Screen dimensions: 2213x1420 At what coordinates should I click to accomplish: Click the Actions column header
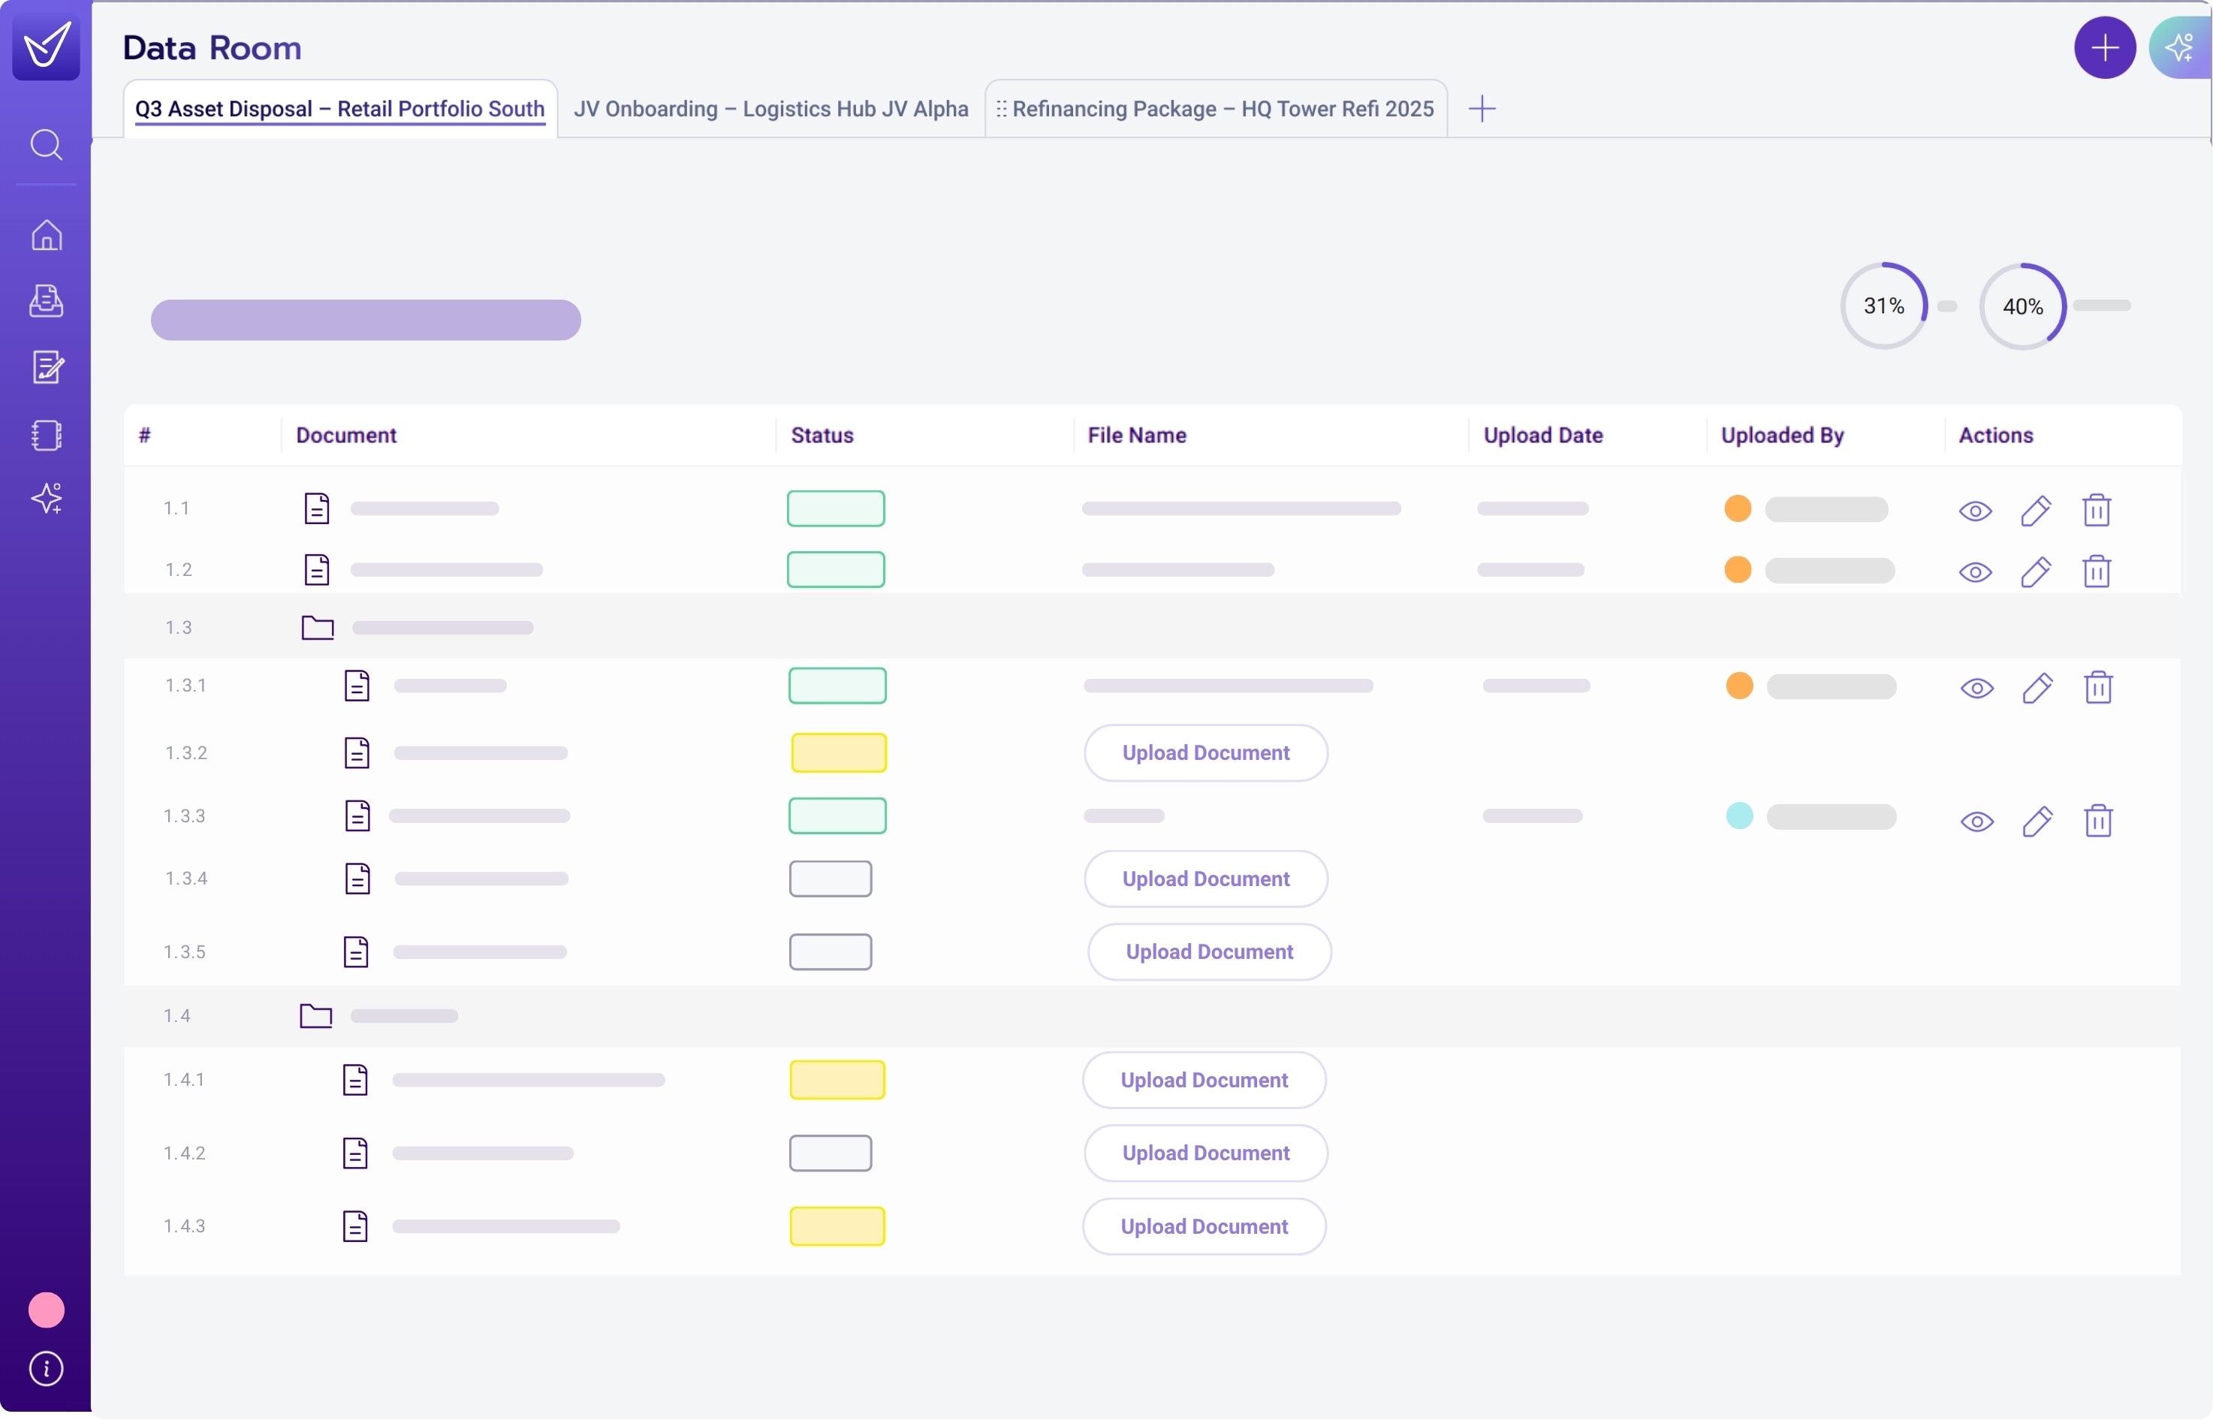pyautogui.click(x=1995, y=436)
